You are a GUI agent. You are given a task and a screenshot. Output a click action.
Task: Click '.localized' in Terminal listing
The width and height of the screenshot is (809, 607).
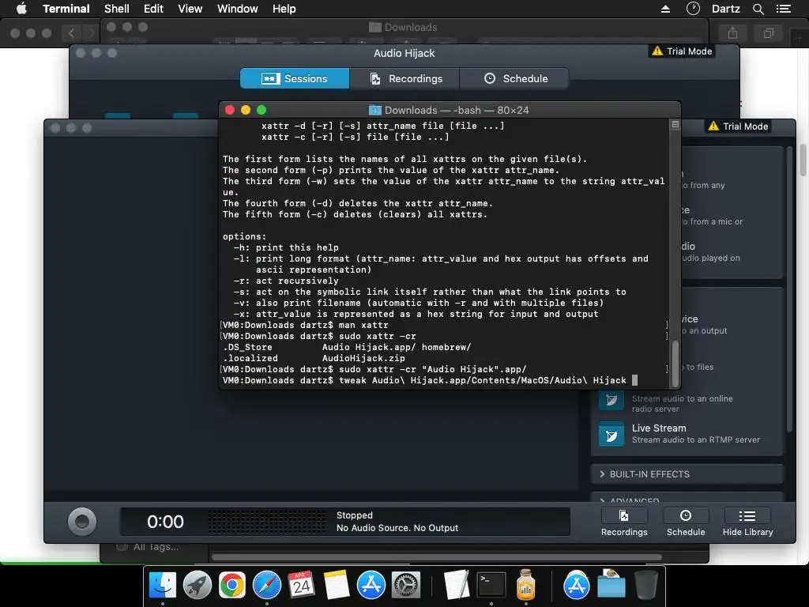pyautogui.click(x=250, y=358)
